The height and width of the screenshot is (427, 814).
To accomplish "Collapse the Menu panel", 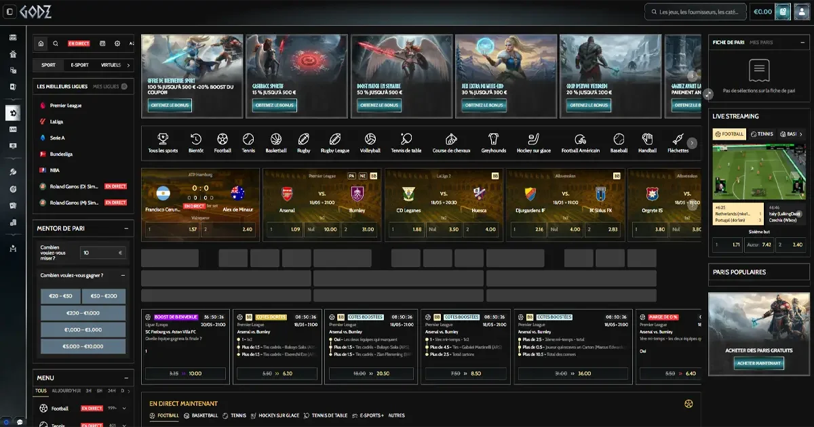I will 126,378.
